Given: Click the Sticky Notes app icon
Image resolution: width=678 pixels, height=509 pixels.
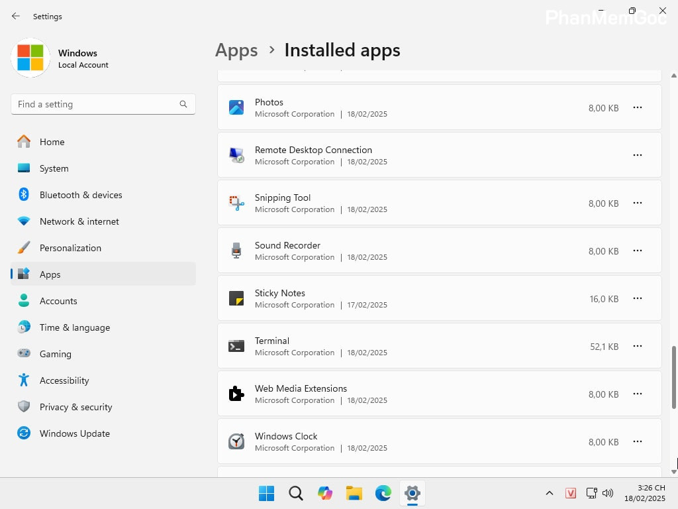Looking at the screenshot, I should [x=236, y=298].
